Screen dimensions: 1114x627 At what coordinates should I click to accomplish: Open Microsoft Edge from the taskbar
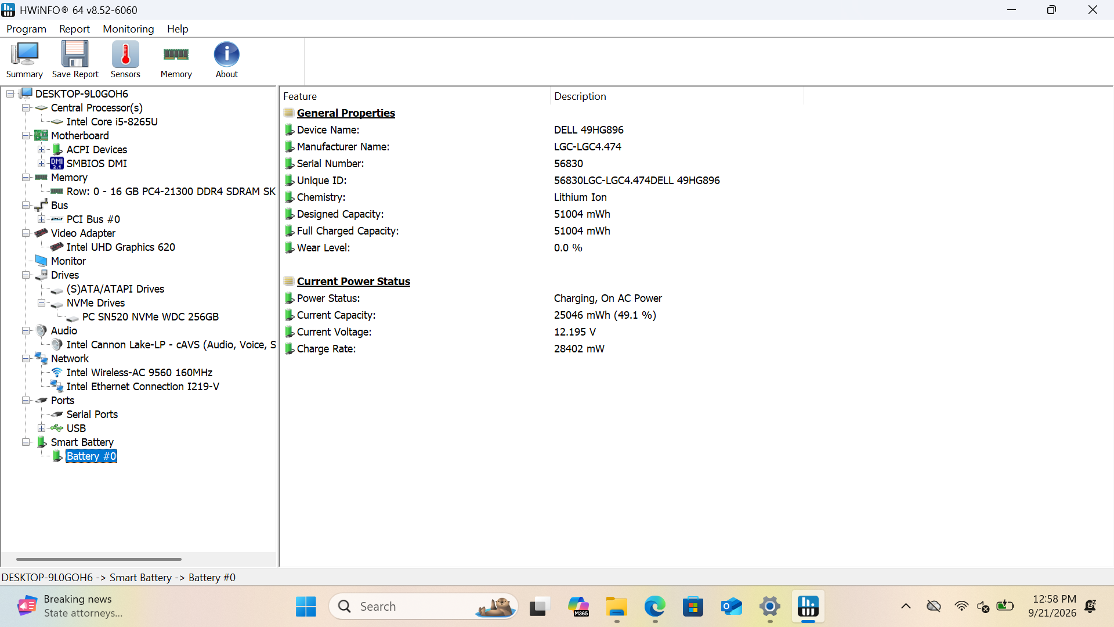(x=654, y=607)
